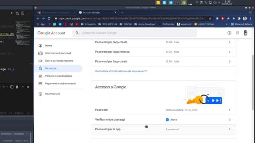Switch to the Gmail browser tab
The height and width of the screenshot is (143, 255).
56,12
